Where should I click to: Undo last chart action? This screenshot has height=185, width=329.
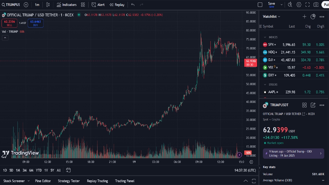tap(133, 4)
